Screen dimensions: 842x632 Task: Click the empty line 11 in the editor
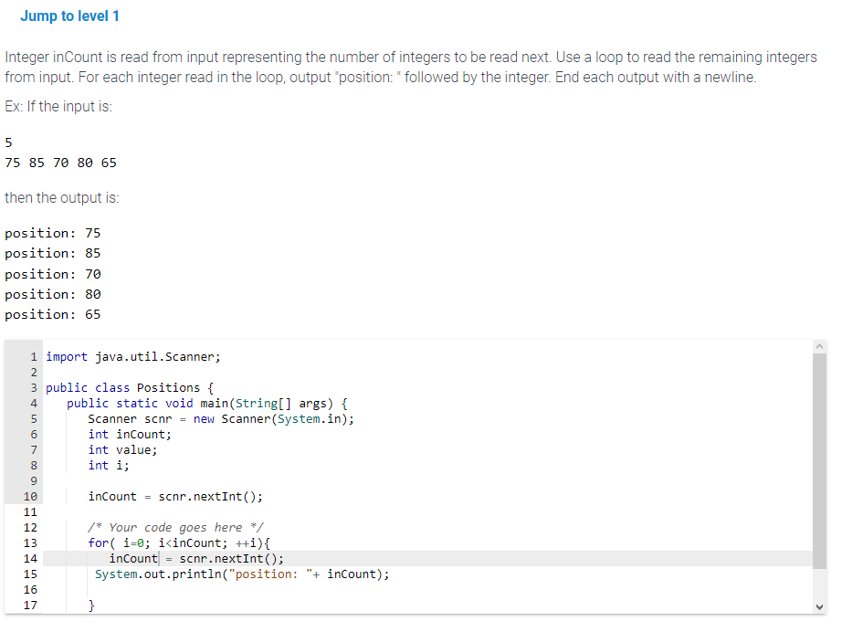tap(427, 512)
